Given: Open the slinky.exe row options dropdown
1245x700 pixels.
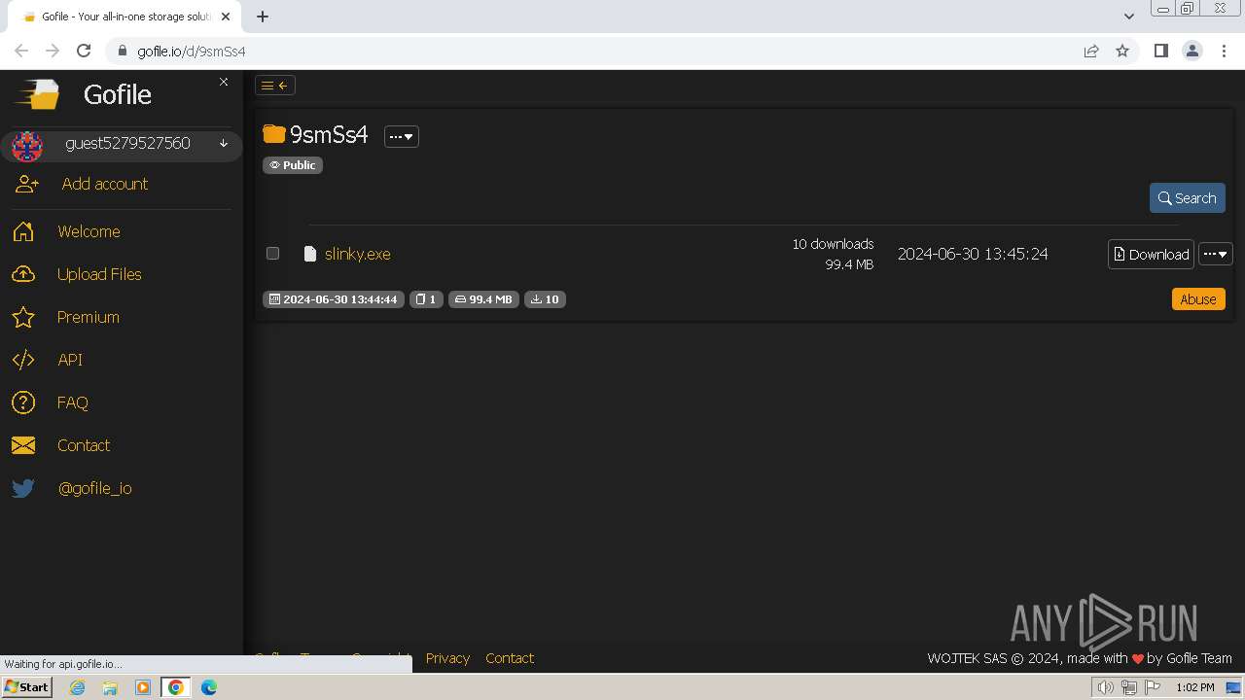Looking at the screenshot, I should (x=1216, y=254).
